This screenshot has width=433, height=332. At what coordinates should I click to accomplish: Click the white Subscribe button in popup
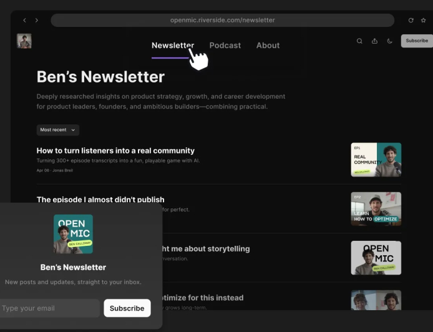click(127, 308)
